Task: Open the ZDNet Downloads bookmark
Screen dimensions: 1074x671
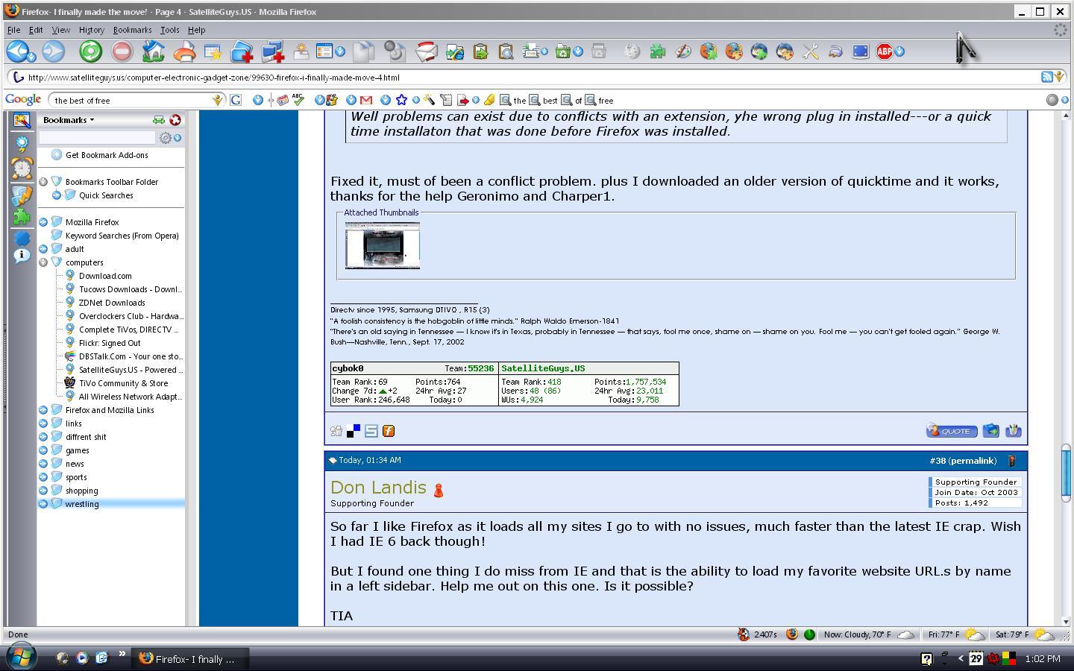Action: pyautogui.click(x=112, y=303)
